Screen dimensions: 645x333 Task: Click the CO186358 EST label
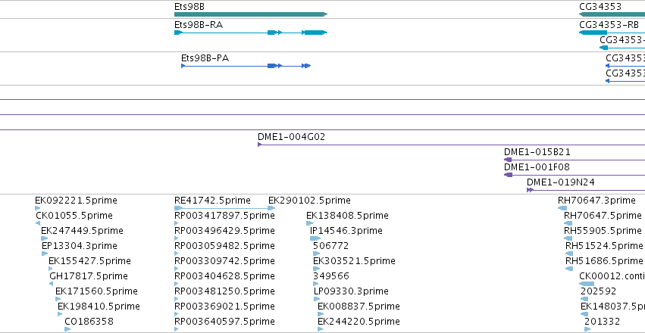coord(89,321)
